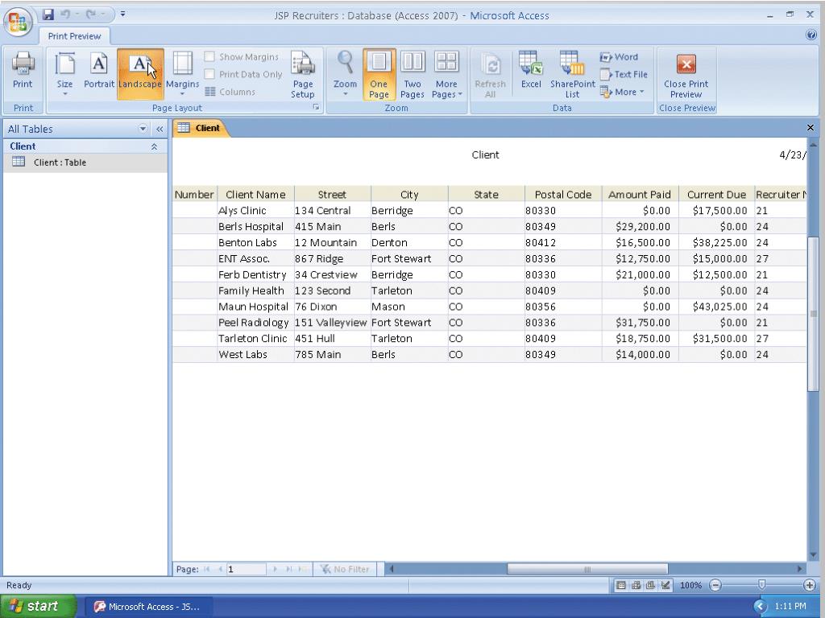Screen dimensions: 825x618
Task: Click the zoom slider handle
Action: pos(761,585)
